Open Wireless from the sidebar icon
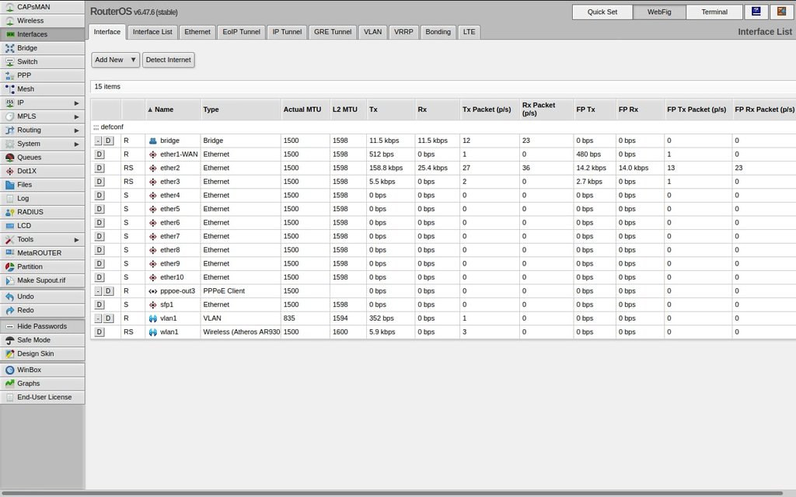Screen dimensions: 796x497 (10, 21)
